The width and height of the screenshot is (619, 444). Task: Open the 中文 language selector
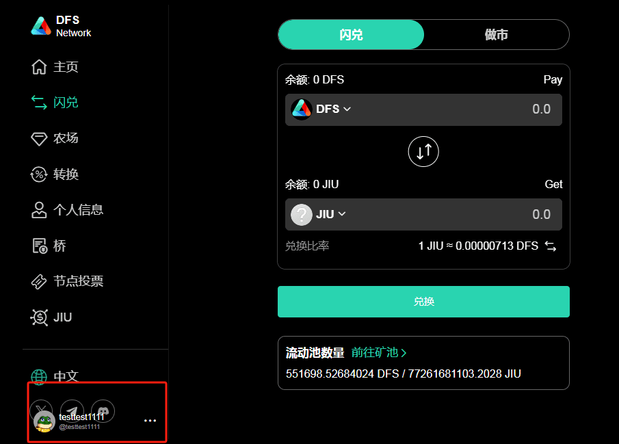55,376
